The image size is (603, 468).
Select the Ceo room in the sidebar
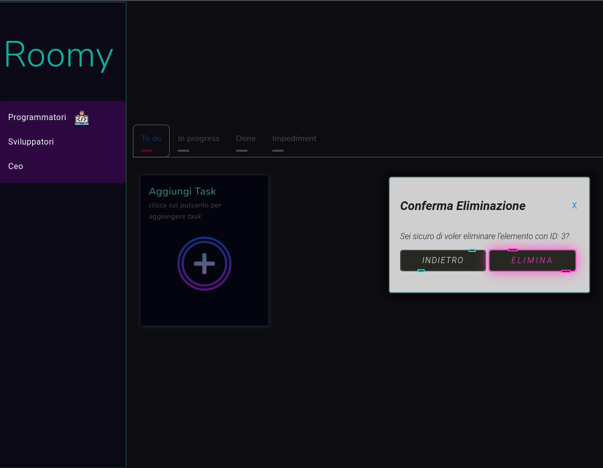[15, 166]
